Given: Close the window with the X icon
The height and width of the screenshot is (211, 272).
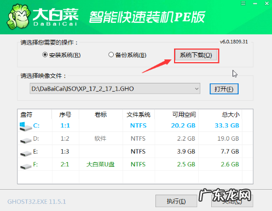Looking at the screenshot, I should [267, 3].
